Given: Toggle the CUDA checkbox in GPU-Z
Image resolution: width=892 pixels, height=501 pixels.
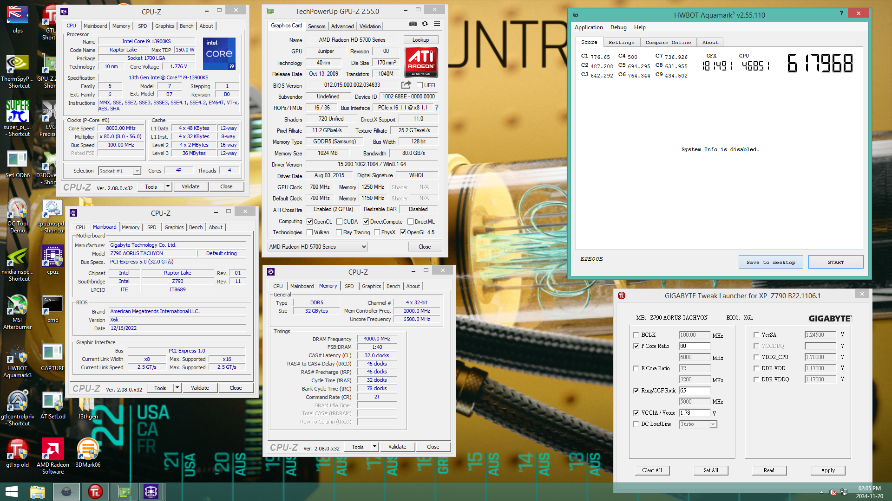Looking at the screenshot, I should click(339, 222).
